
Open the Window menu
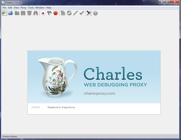coord(40,8)
